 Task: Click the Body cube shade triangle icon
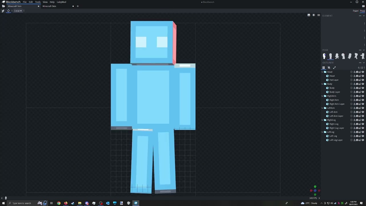pyautogui.click(x=354, y=88)
